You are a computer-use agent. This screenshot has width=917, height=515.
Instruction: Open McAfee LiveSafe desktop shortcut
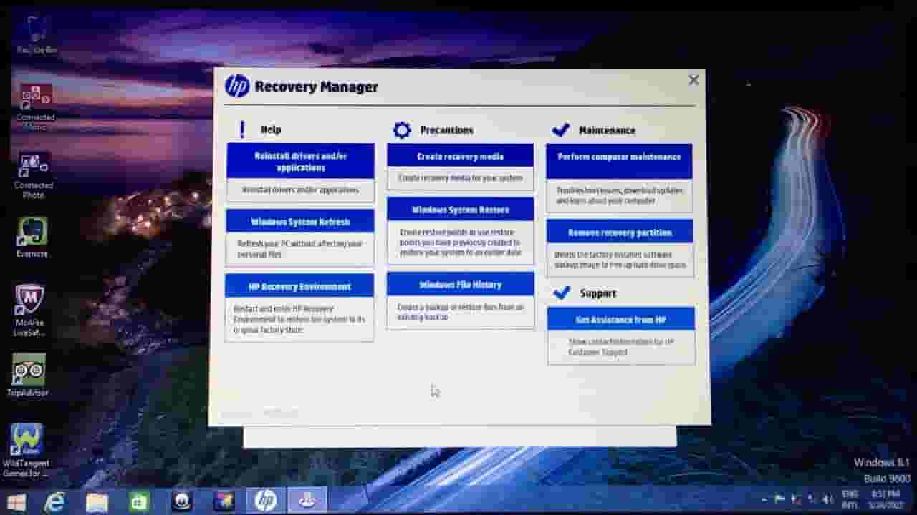tap(29, 310)
